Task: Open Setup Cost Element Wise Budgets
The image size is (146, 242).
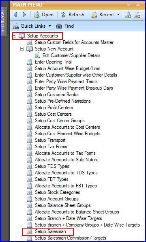Action: pyautogui.click(x=68, y=134)
